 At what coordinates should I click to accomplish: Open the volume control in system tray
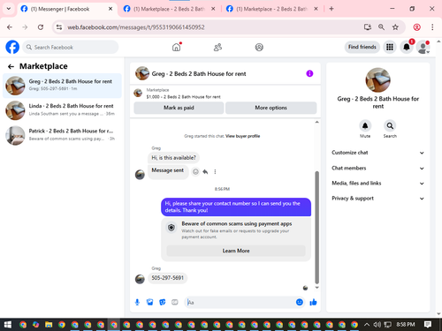coord(377,325)
